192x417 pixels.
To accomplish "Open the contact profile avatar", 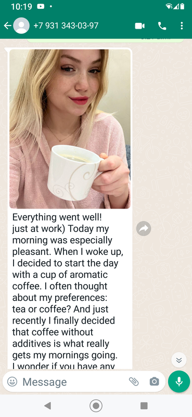I will 21,26.
